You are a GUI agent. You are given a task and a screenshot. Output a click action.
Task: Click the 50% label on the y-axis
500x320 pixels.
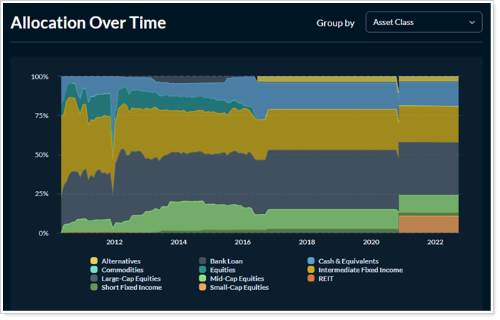click(39, 155)
